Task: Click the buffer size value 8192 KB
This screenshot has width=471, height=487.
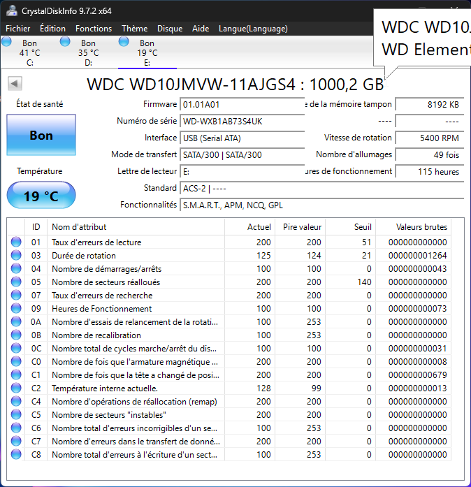Action: pos(429,104)
